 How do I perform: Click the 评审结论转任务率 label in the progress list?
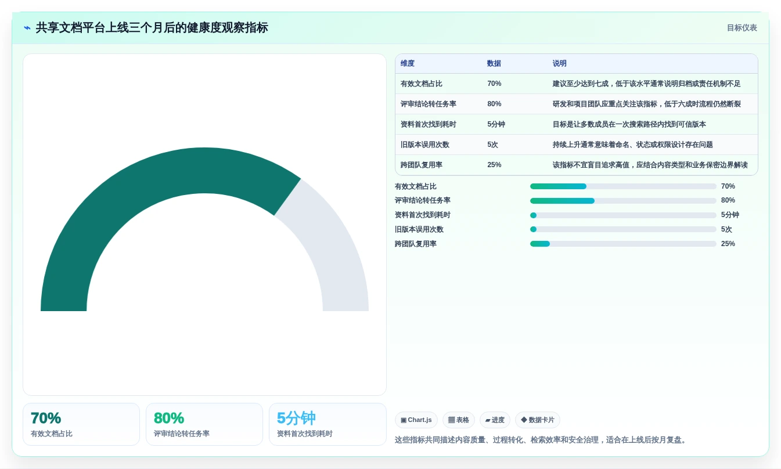423,200
